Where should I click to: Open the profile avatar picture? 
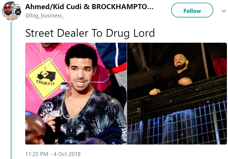(11, 11)
